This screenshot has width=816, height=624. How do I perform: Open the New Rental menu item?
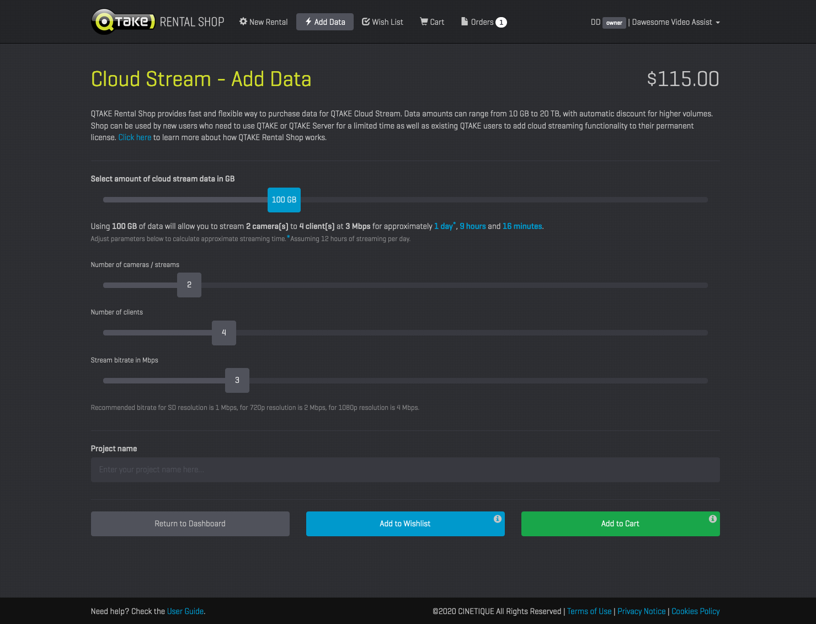(x=264, y=22)
